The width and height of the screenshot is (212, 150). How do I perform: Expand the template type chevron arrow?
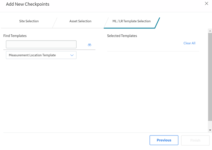pos(72,55)
